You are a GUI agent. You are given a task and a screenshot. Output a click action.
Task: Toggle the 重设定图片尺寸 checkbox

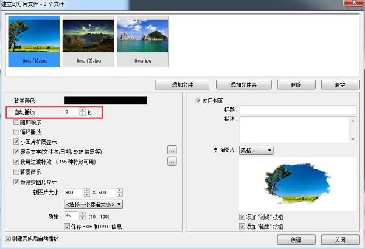16,182
